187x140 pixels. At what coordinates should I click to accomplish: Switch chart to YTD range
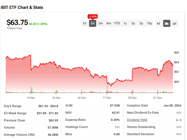coord(117,23)
